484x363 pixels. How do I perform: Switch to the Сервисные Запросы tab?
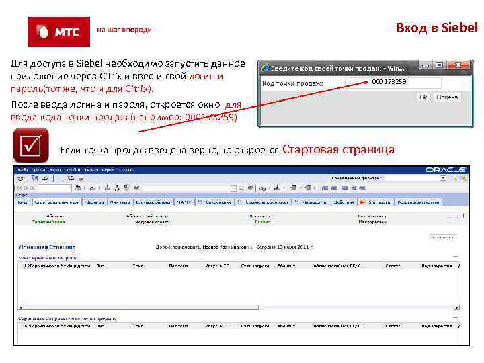point(263,202)
